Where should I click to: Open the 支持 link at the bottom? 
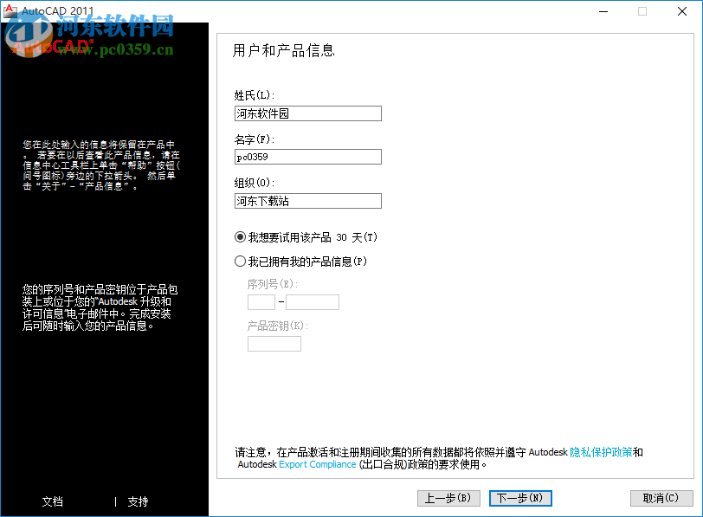click(x=139, y=501)
